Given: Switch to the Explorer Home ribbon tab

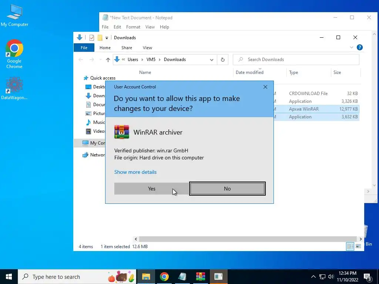Looking at the screenshot, I should click(105, 48).
